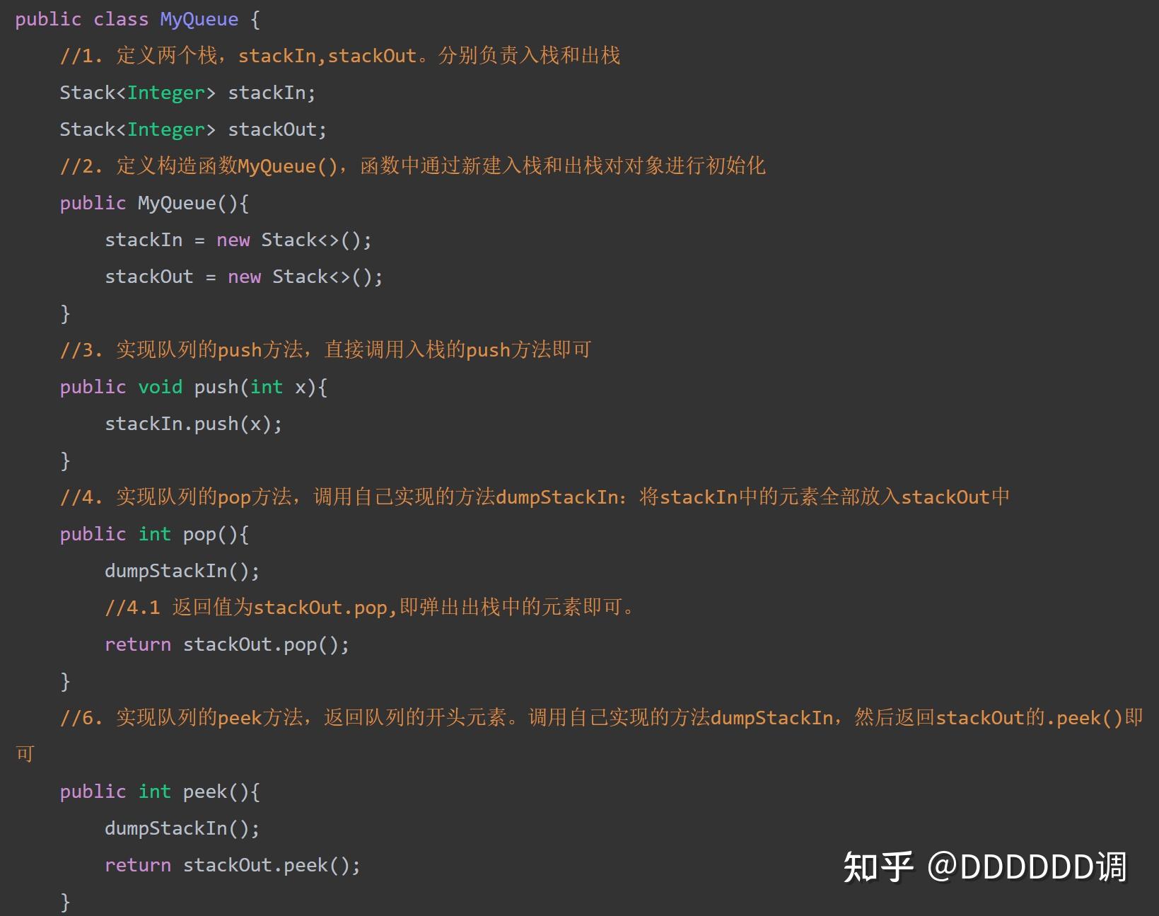Image resolution: width=1159 pixels, height=916 pixels.
Task: Click the stackIn field declaration line
Action: (x=187, y=93)
